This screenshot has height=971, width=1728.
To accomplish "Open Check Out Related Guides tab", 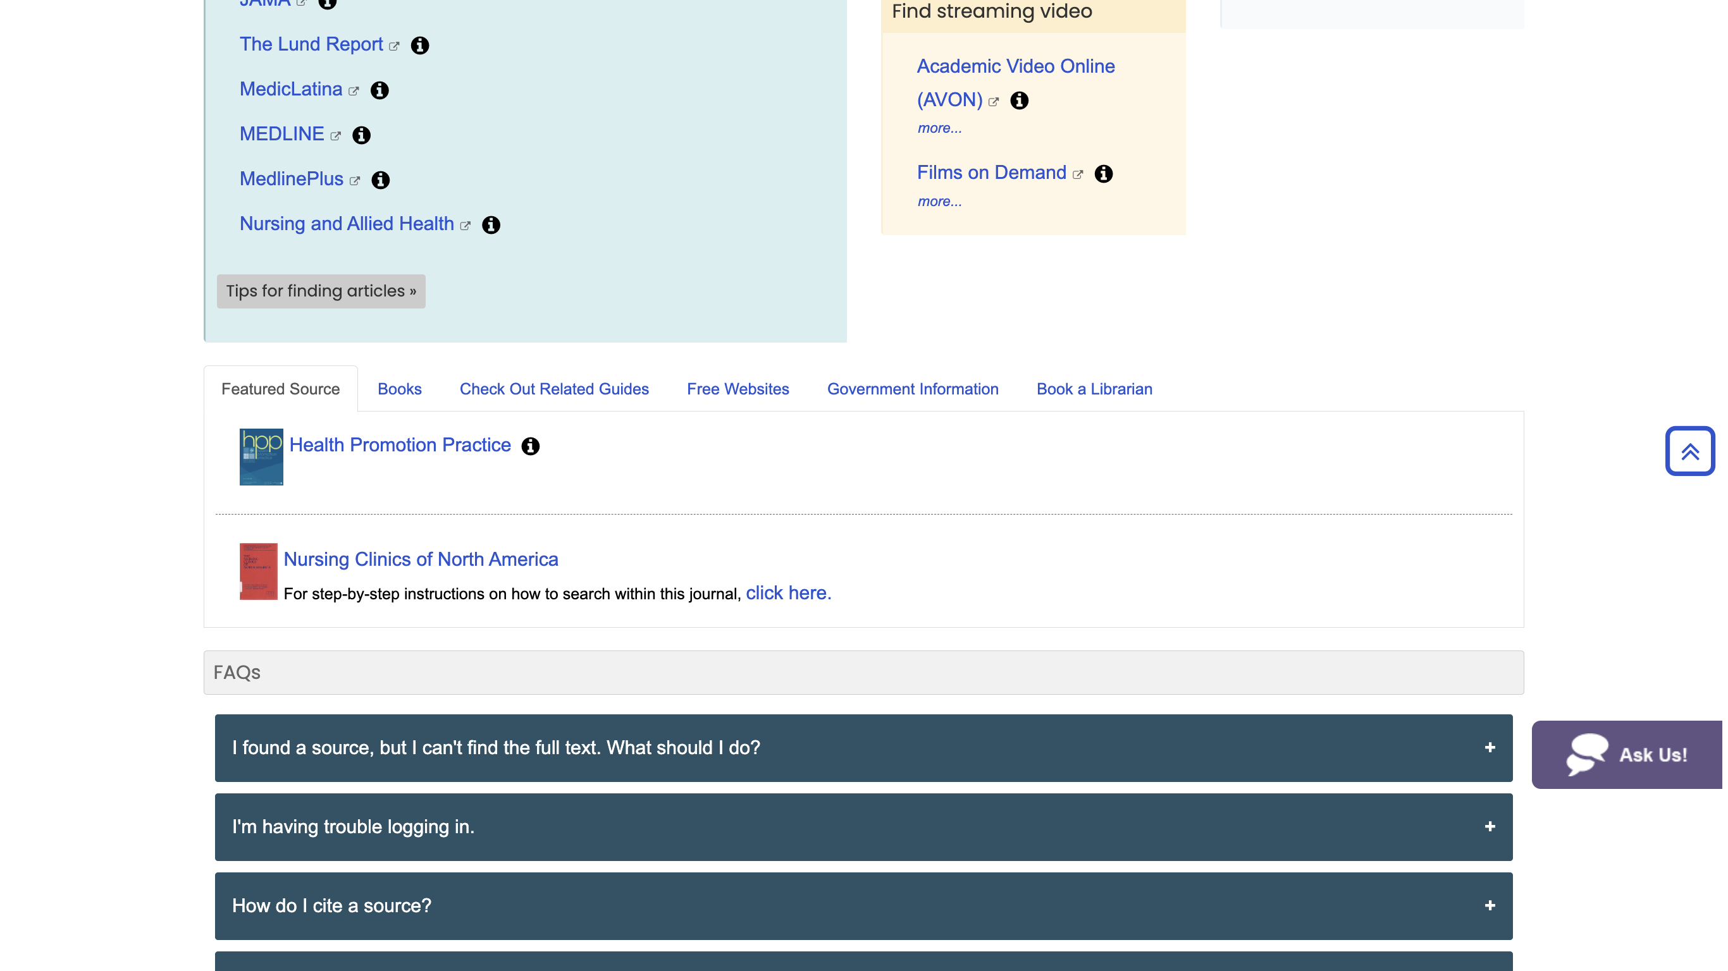I will [554, 389].
